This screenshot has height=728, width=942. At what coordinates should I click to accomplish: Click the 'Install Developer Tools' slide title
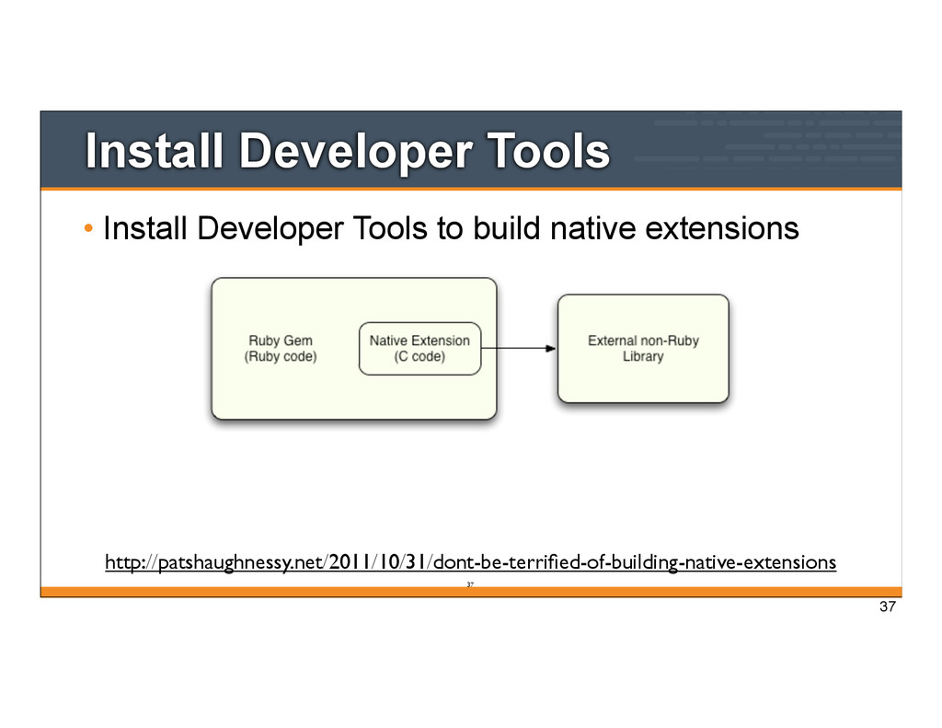[347, 150]
